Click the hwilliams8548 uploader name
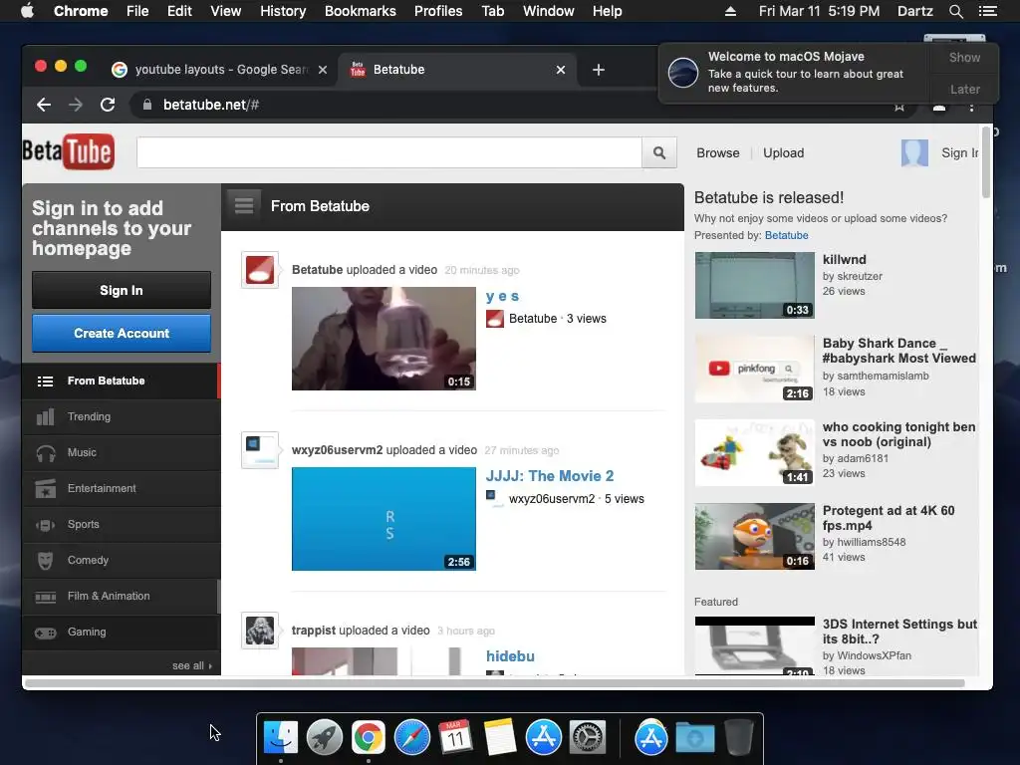The height and width of the screenshot is (765, 1020). [x=871, y=543]
